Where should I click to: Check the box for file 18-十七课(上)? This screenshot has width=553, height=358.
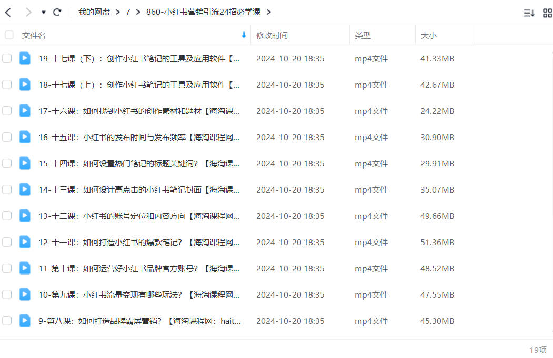[x=7, y=85]
